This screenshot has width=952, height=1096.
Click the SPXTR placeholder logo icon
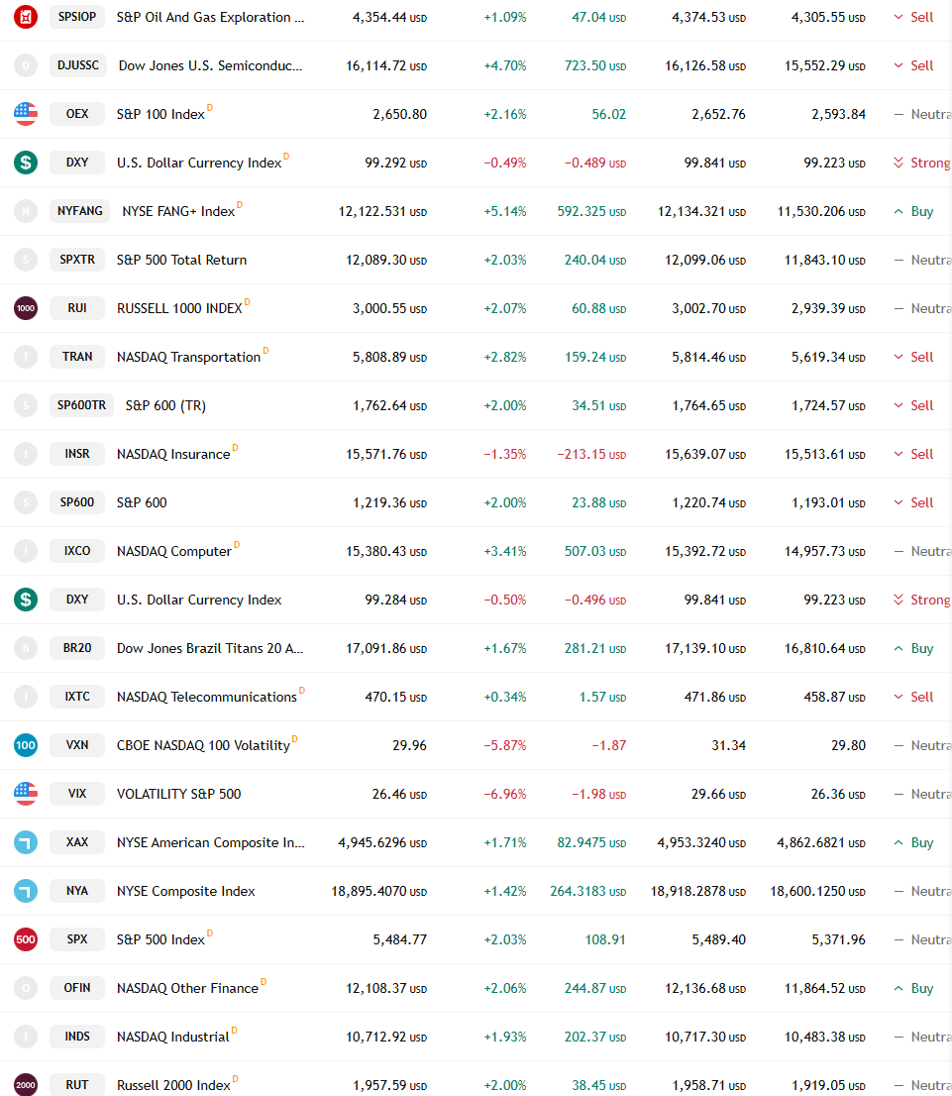26,260
